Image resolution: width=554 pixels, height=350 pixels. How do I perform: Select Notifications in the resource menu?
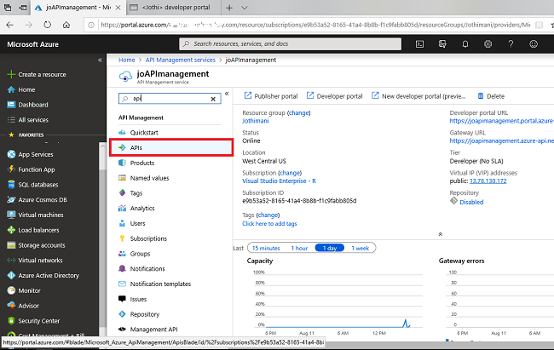141,269
